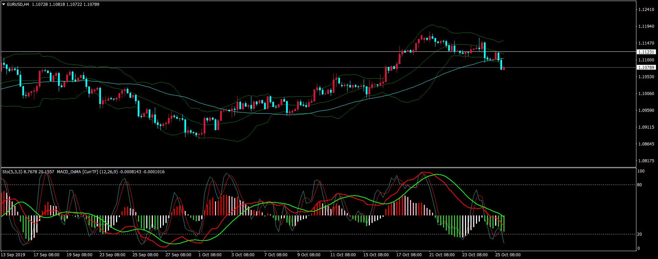Click the 20 level on indicator scale
658x259 pixels.
[640, 234]
